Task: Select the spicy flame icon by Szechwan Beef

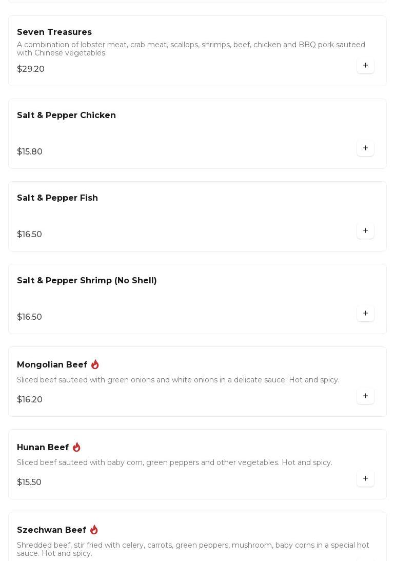Action: 94,530
